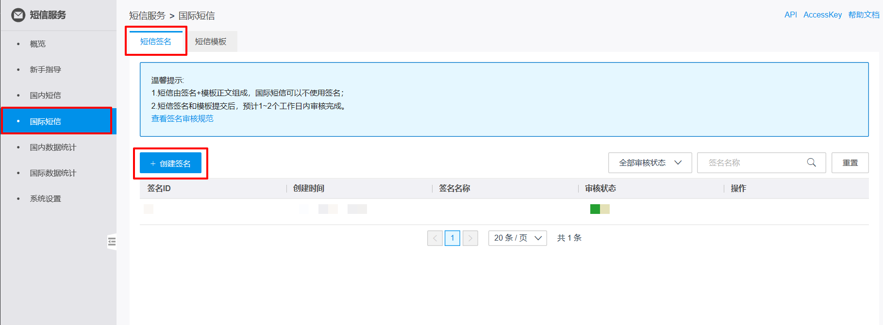The image size is (883, 325).
Task: Click the 审核状态 column header
Action: (x=600, y=188)
